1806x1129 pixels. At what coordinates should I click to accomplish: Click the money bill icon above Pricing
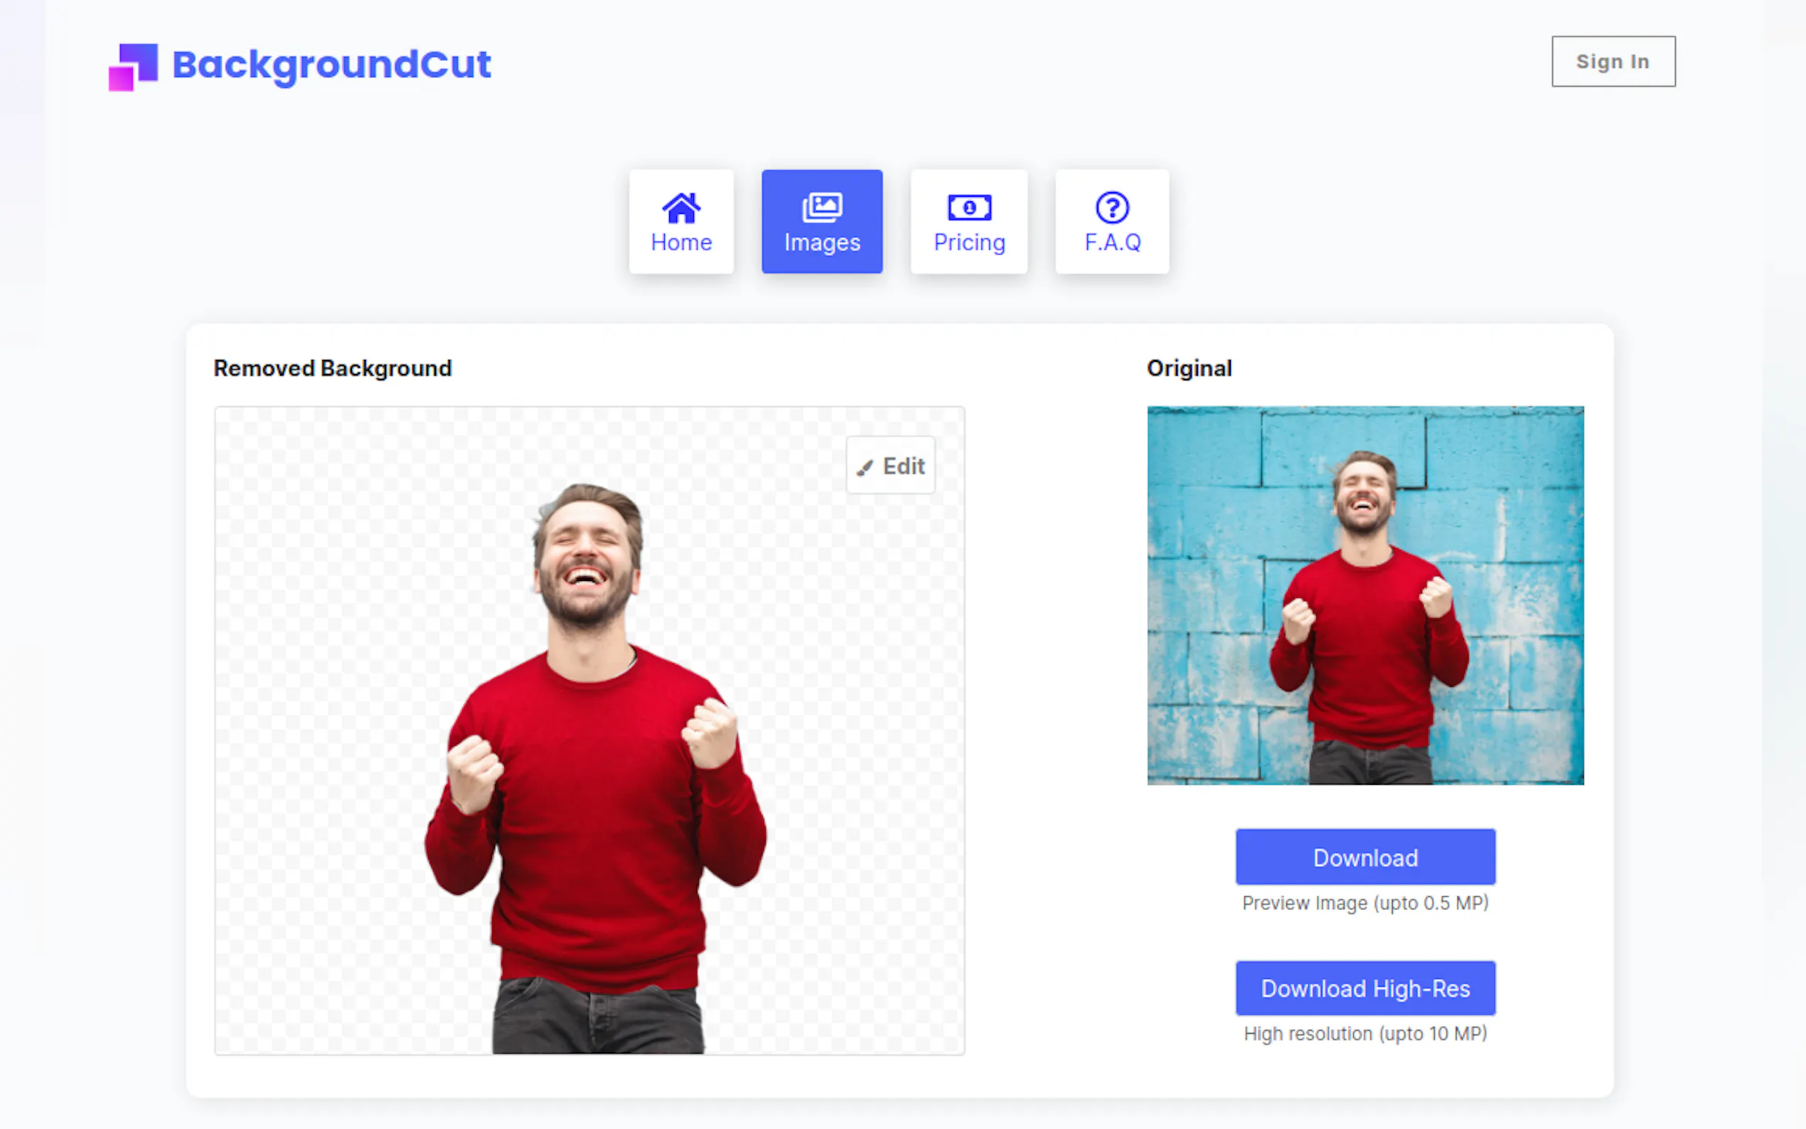point(969,208)
